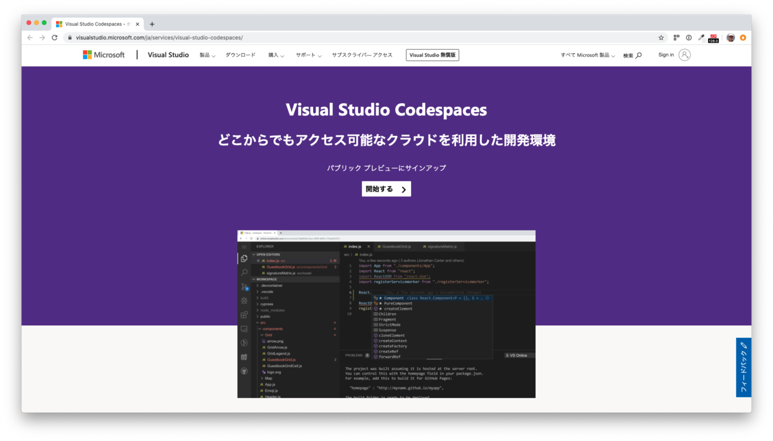Screen dimensions: 773x441
Task: Click the パブリック プレビューにサインアップ text
Action: pyautogui.click(x=386, y=168)
